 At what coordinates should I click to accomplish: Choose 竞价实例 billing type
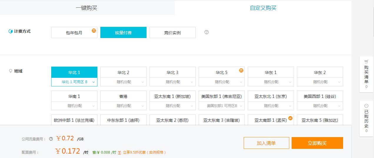point(172,33)
